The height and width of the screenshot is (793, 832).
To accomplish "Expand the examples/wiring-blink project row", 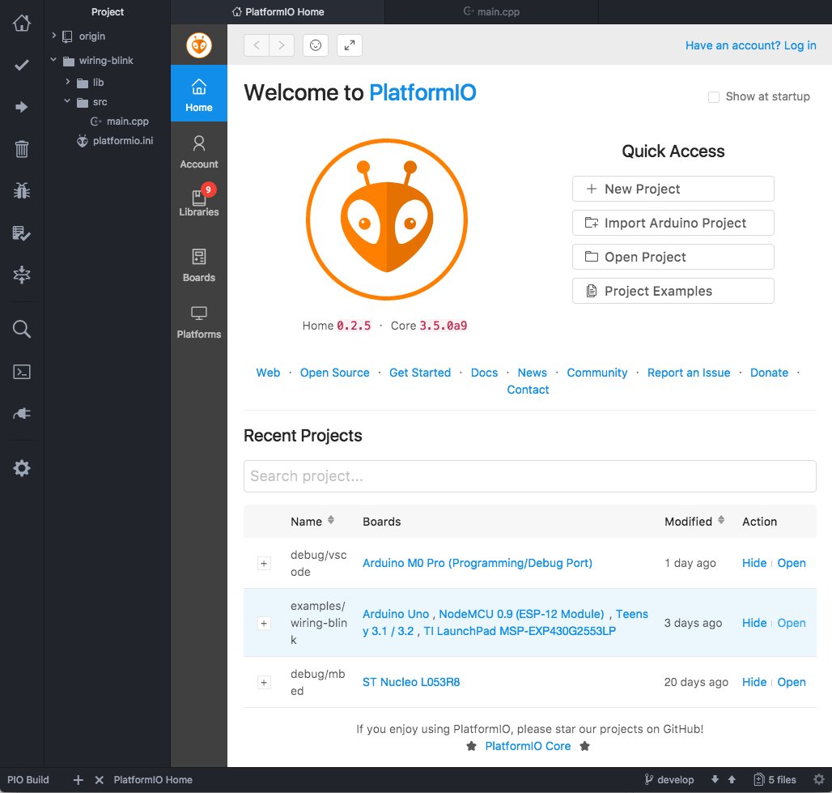I will pyautogui.click(x=264, y=623).
